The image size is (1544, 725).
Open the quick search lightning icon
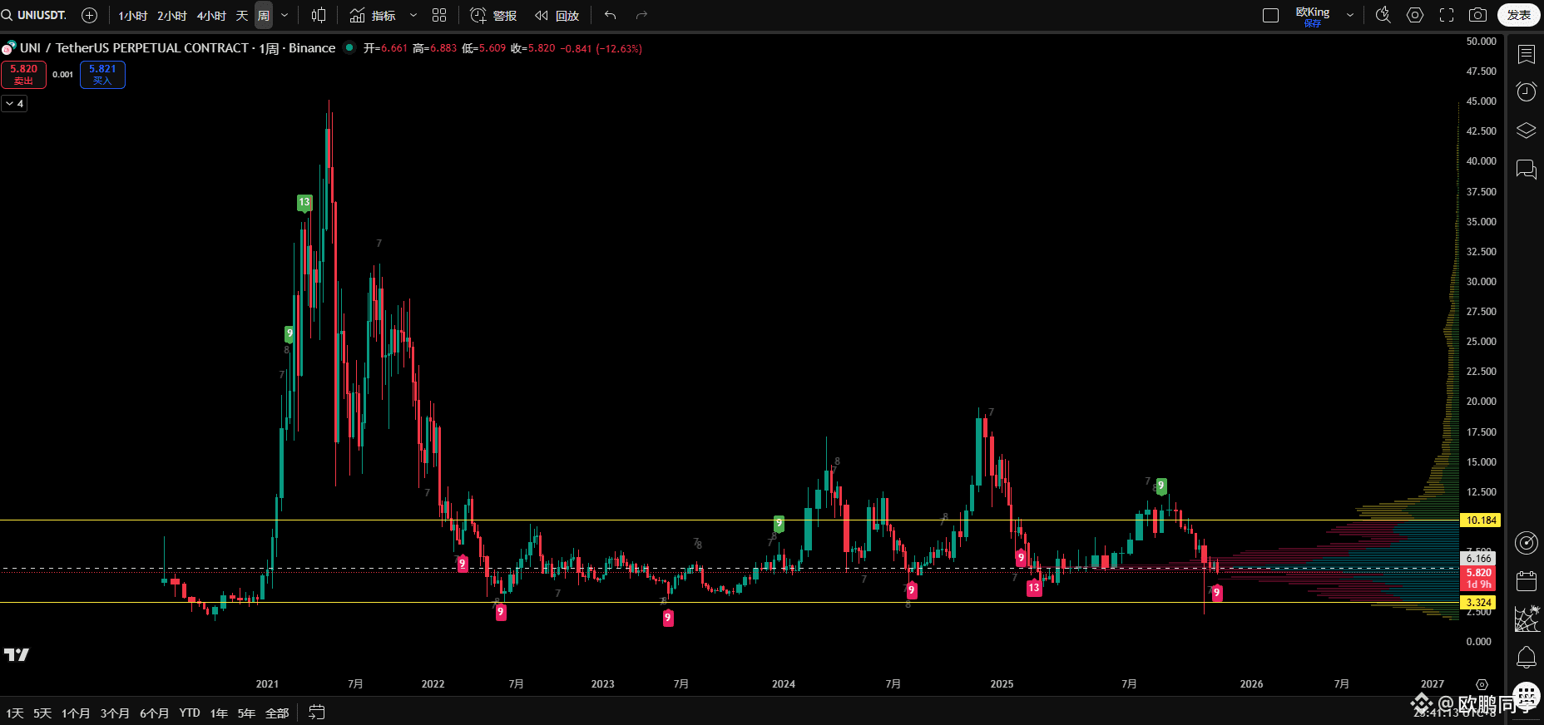(1383, 15)
